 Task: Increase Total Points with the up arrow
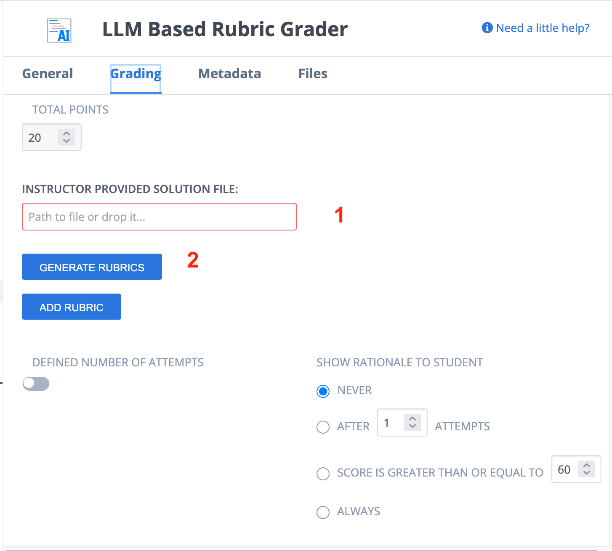tap(67, 133)
